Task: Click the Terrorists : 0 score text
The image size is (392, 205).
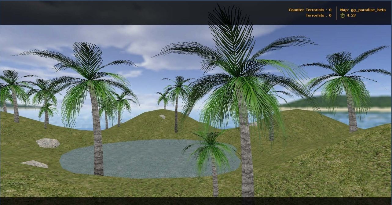Action: coord(319,15)
